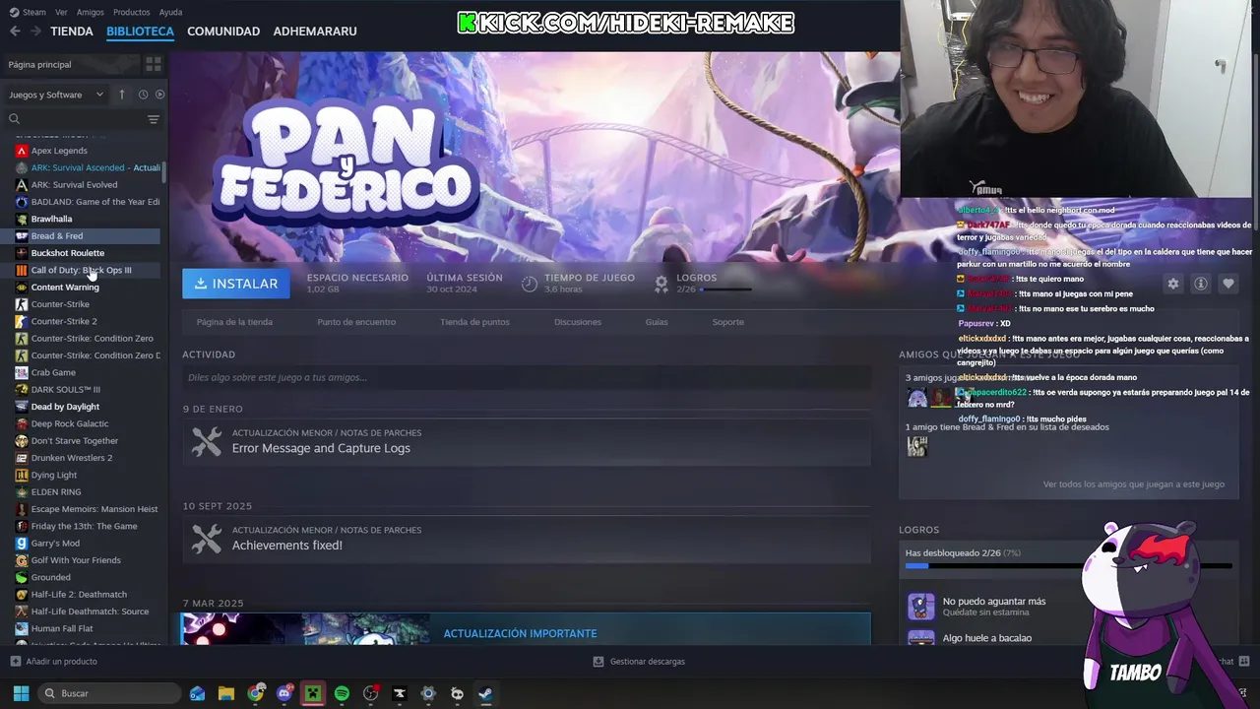Click the wishlist friend avatar thumbnail
1260x709 pixels.
(x=917, y=446)
